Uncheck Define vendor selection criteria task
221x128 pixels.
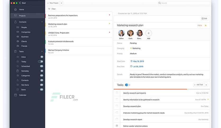click(x=117, y=126)
